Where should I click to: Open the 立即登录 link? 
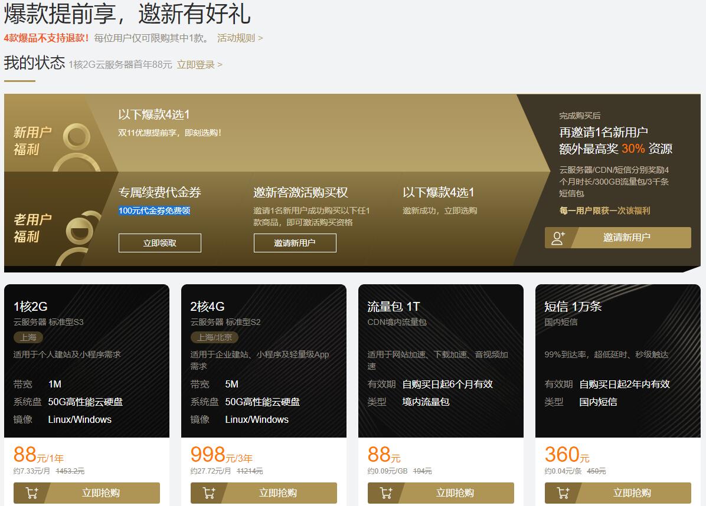click(x=200, y=65)
